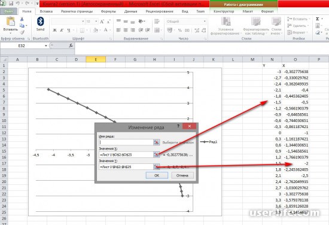Click the Decrease Indent icon
The height and width of the screenshot is (225, 329).
[x=141, y=31]
